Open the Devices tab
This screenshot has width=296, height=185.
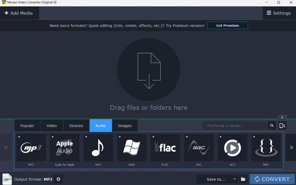pos(76,125)
